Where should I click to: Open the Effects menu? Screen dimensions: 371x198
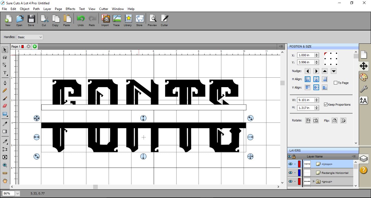pyautogui.click(x=71, y=9)
